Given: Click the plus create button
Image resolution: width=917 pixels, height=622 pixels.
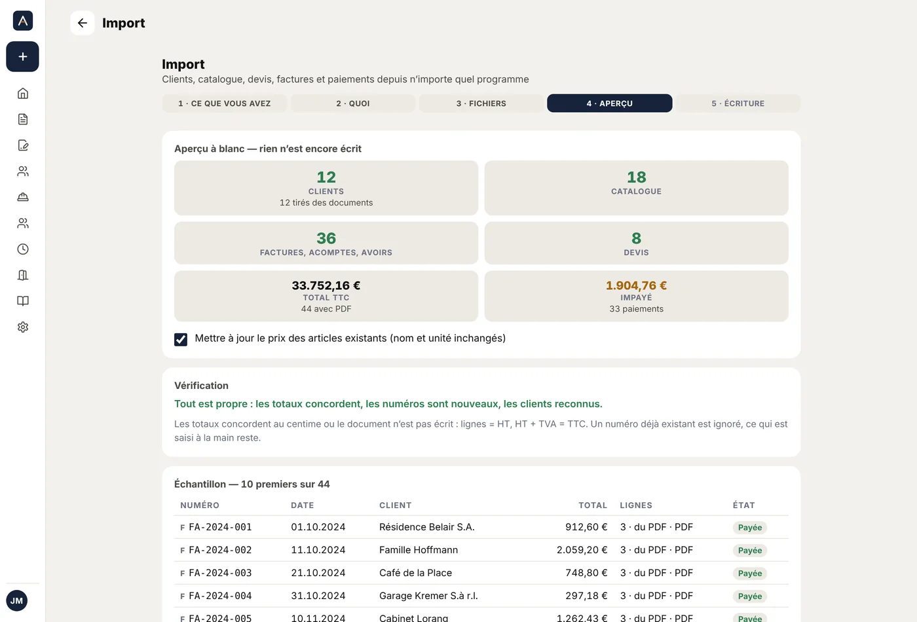Looking at the screenshot, I should (x=23, y=57).
